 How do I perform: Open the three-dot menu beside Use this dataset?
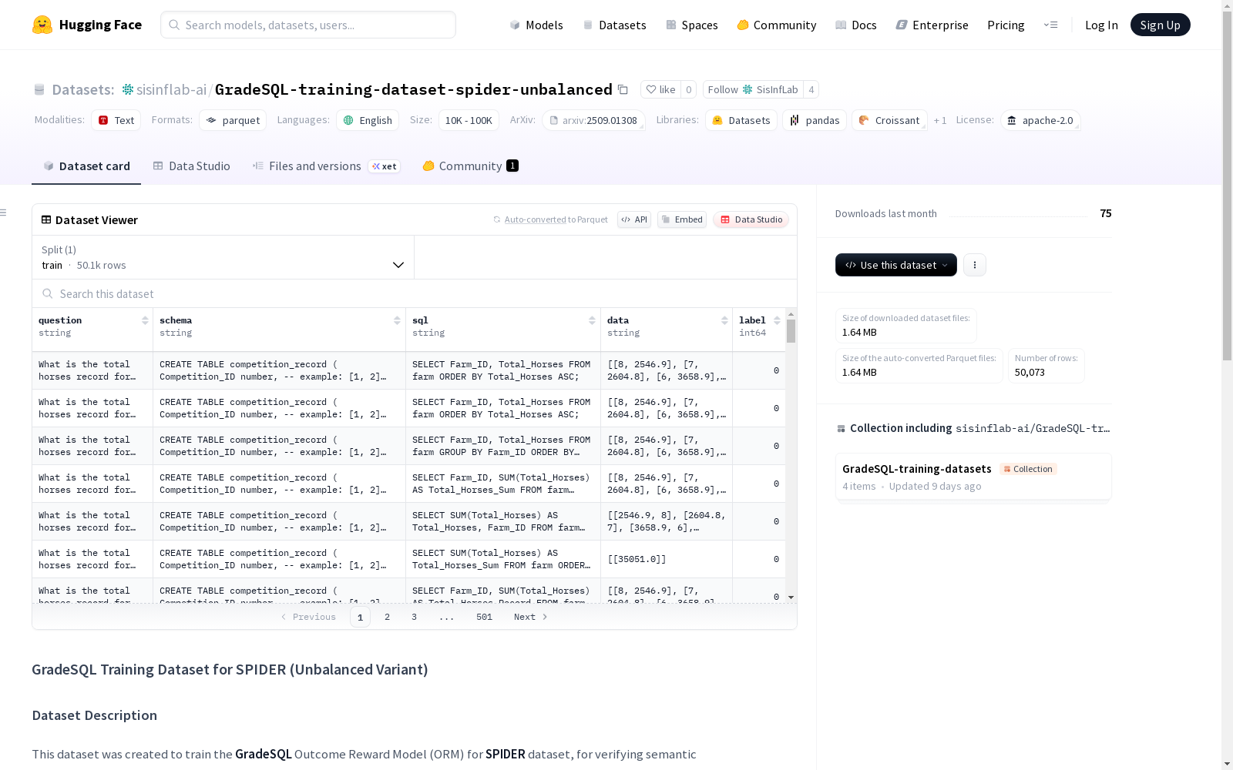click(x=975, y=265)
